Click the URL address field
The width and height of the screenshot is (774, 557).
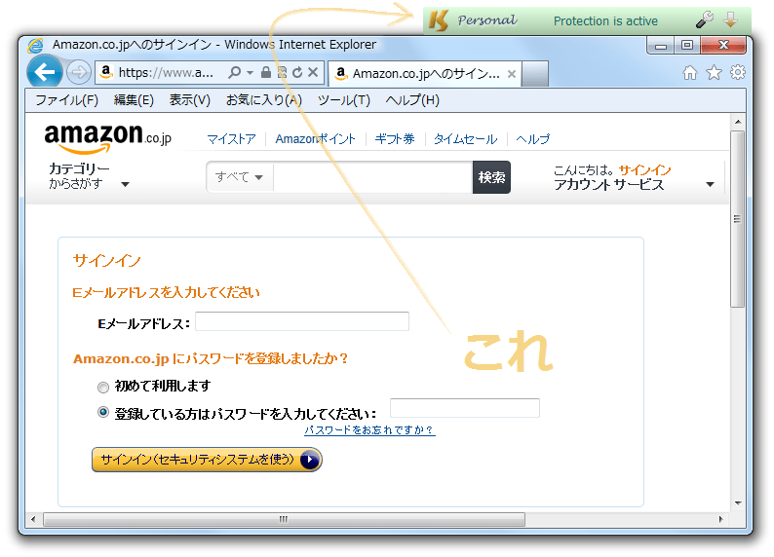click(166, 73)
